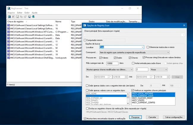Click the Opções do Registry Scan title icon
The image size is (193, 125).
click(x=85, y=25)
